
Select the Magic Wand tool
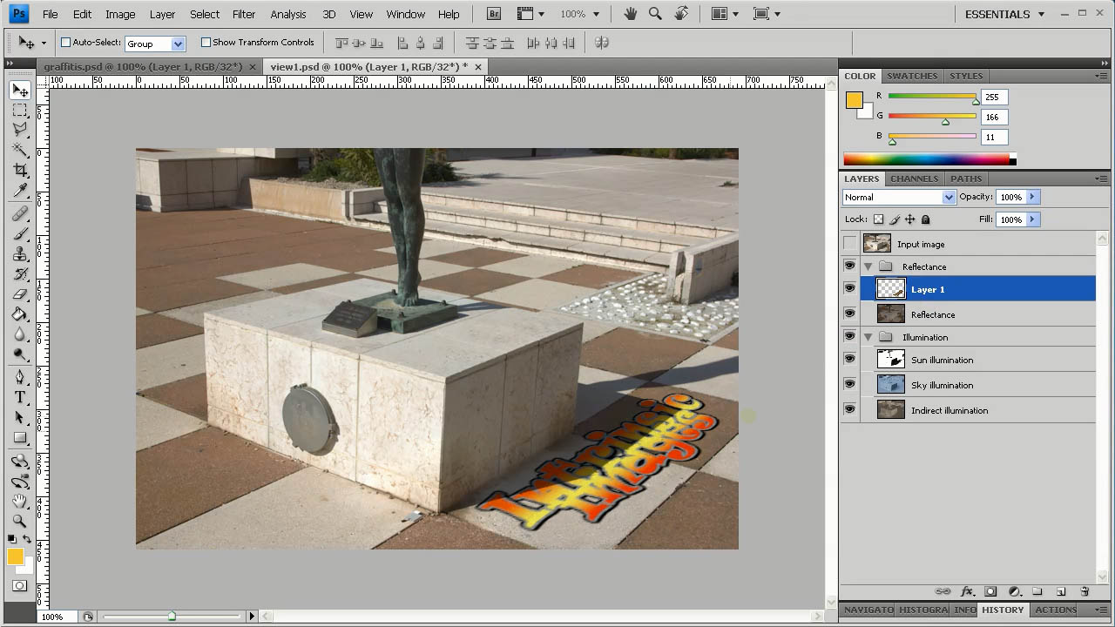pyautogui.click(x=20, y=150)
